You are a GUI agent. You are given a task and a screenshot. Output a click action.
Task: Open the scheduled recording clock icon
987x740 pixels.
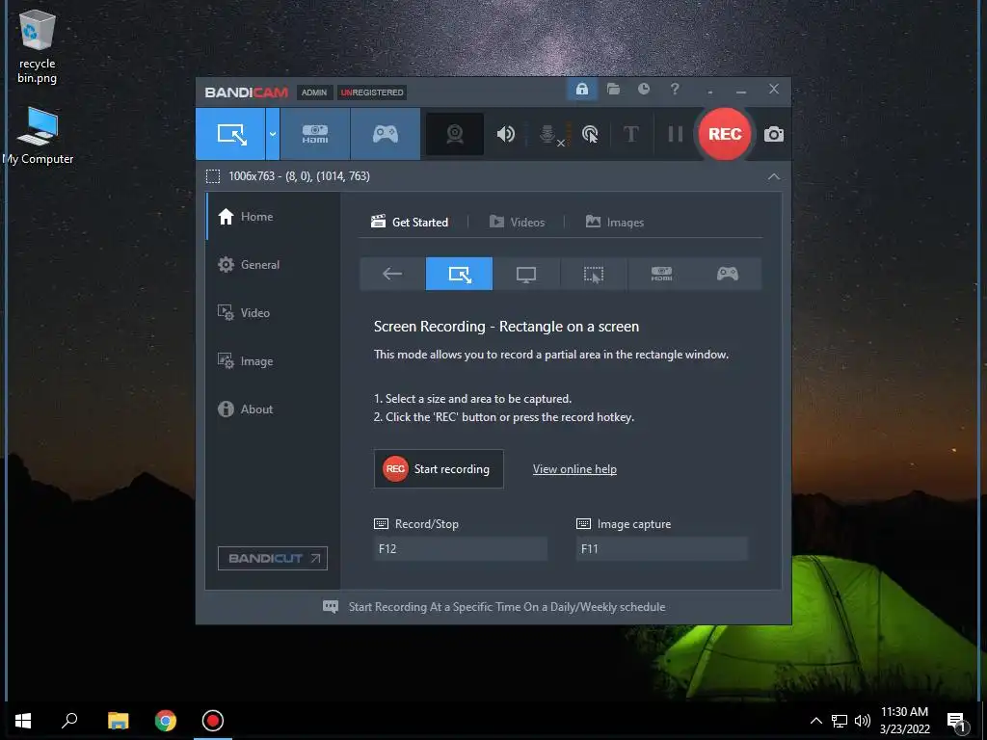pos(643,89)
